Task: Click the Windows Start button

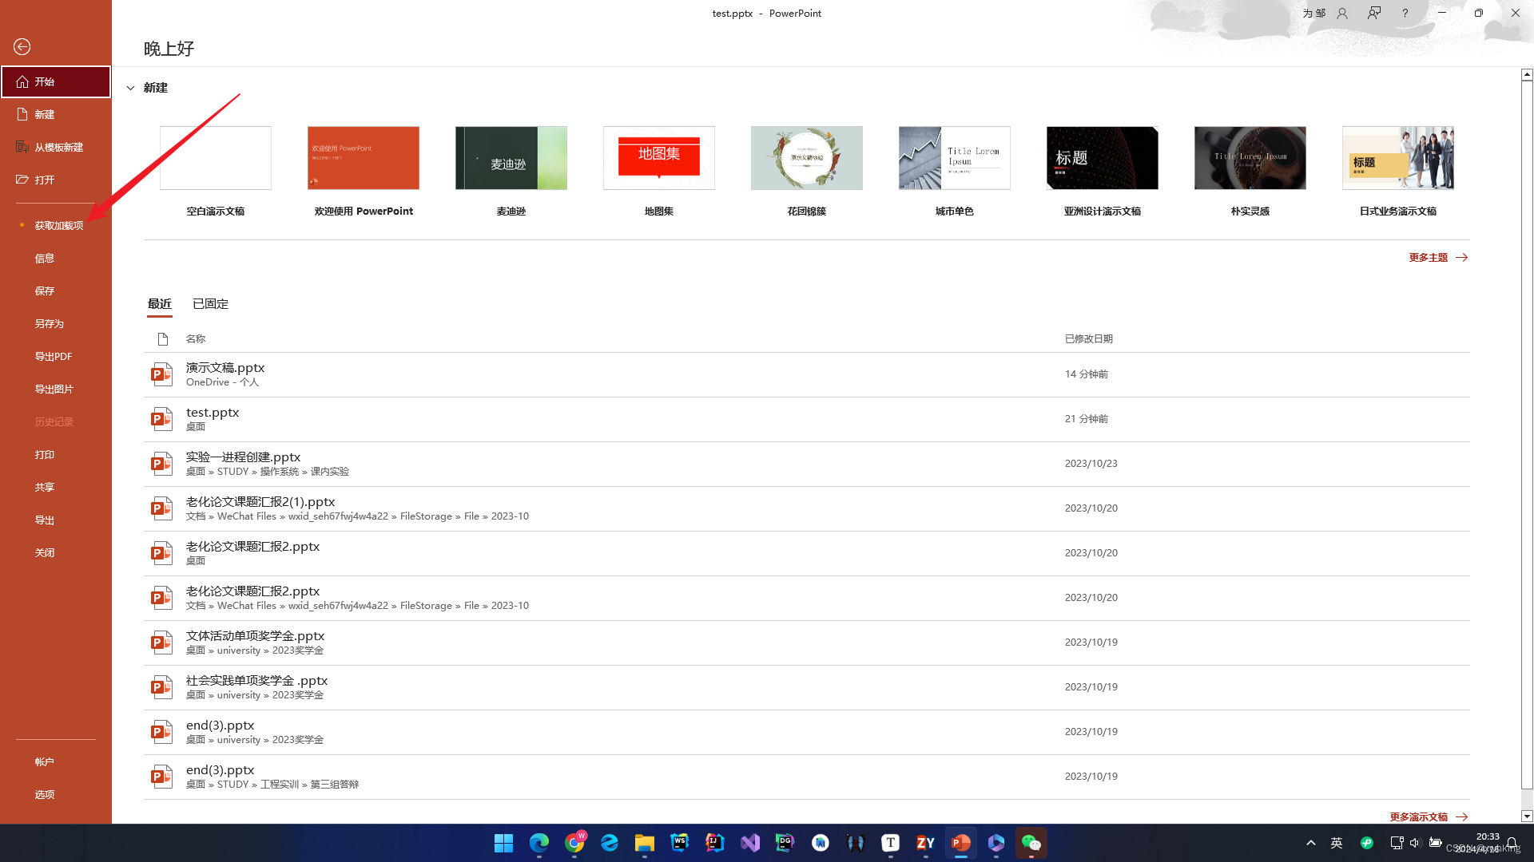Action: click(x=503, y=843)
